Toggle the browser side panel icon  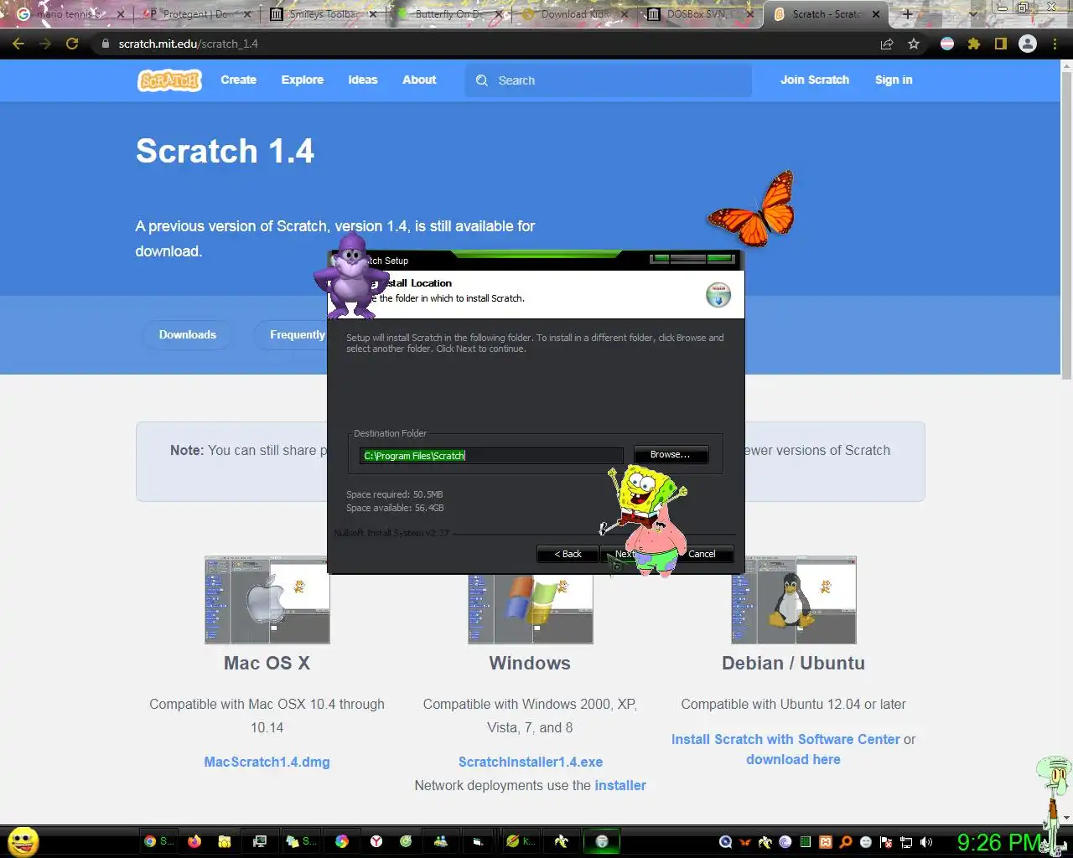coord(1000,44)
